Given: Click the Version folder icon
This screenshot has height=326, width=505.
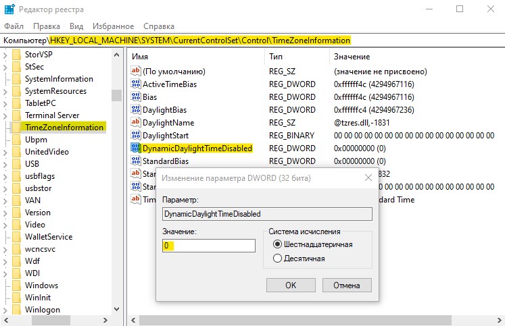Looking at the screenshot, I should click(16, 213).
